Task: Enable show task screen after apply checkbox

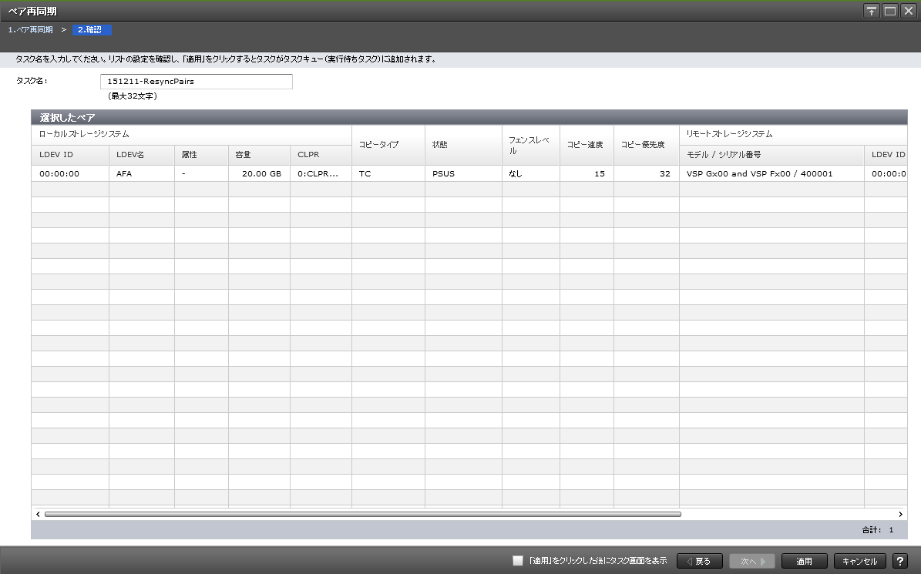Action: tap(518, 562)
